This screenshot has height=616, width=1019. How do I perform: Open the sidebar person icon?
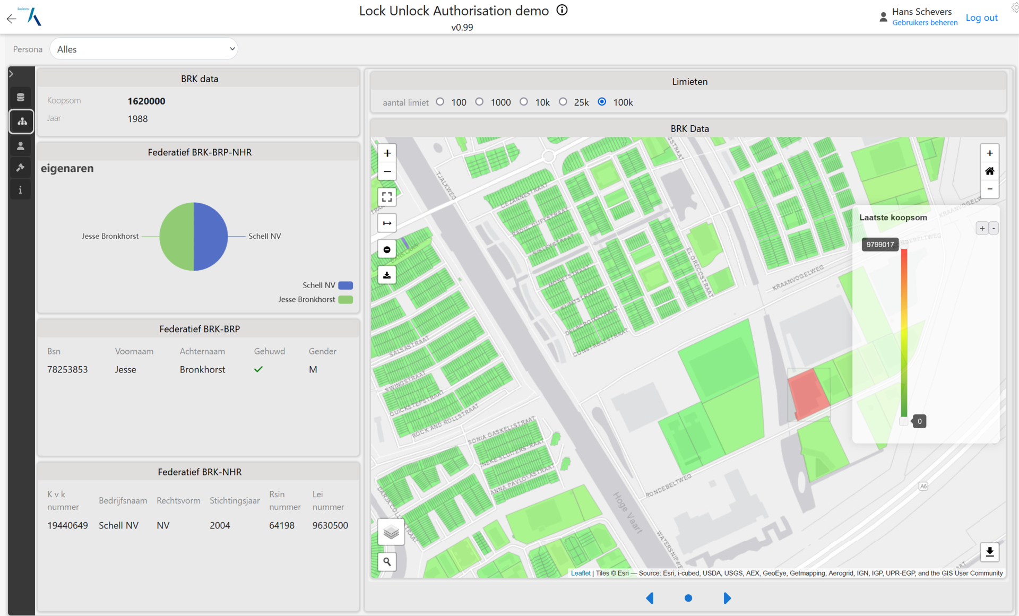(21, 146)
